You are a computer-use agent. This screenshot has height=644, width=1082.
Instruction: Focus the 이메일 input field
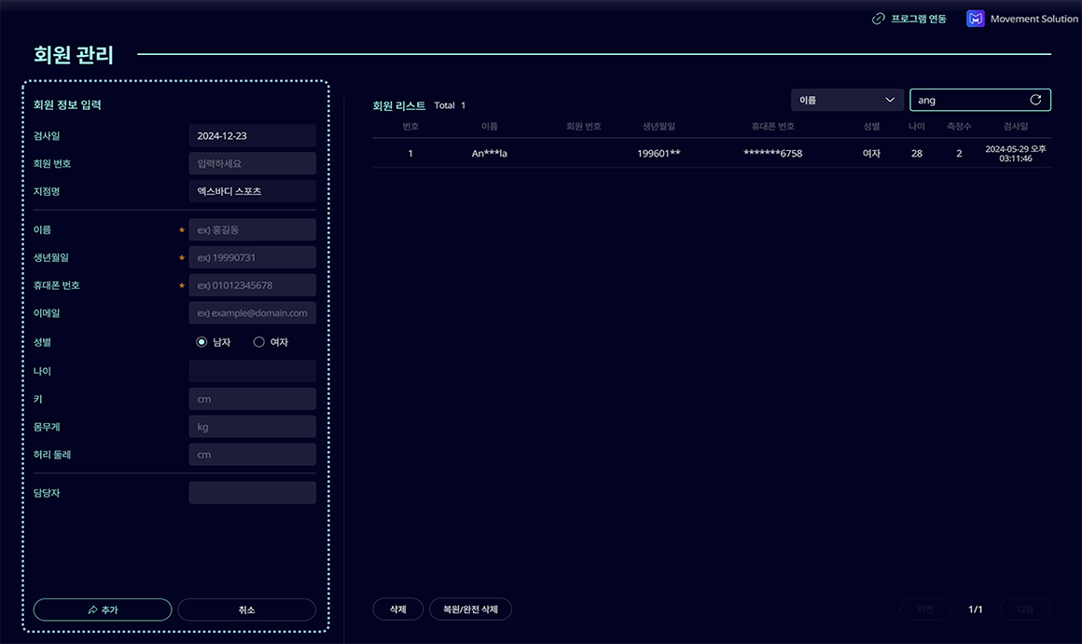point(252,313)
